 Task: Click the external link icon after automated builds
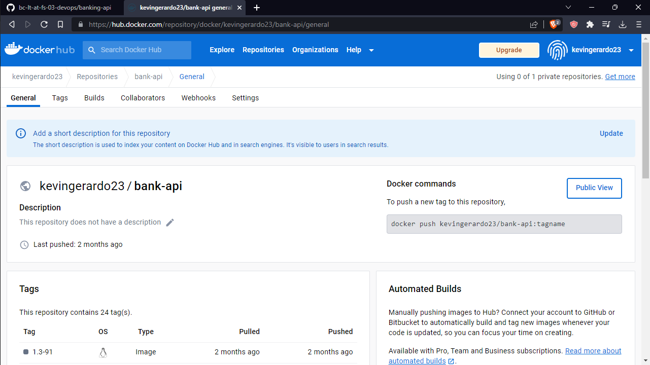click(450, 361)
